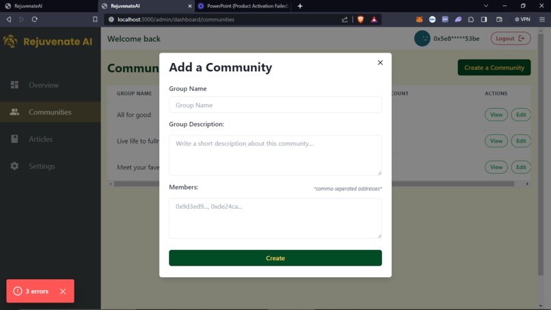551x310 pixels.
Task: Click the table horizontal scrollbar
Action: [314, 183]
